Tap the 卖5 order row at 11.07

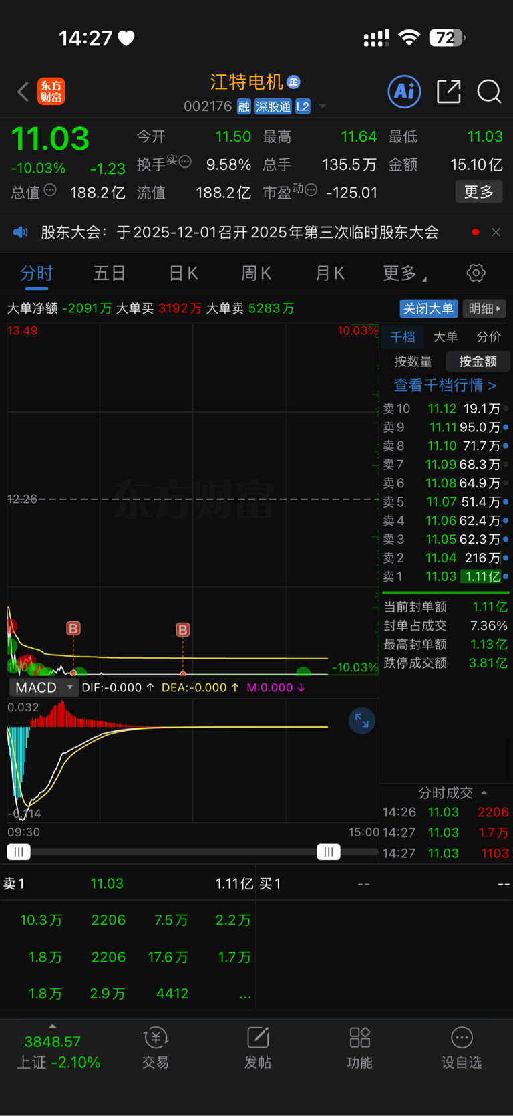click(x=445, y=501)
